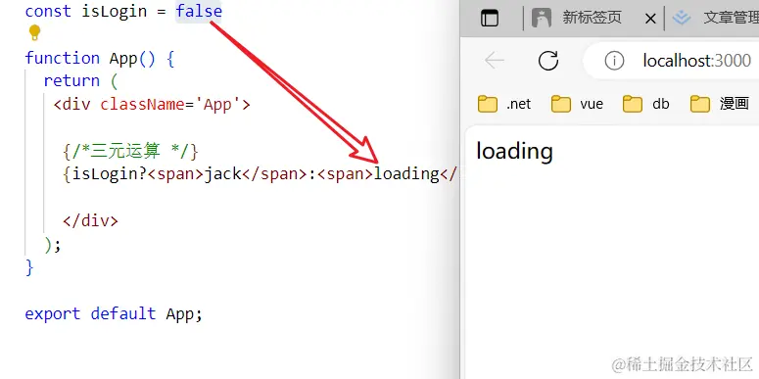
Task: Click the site info icon in address bar
Action: 614,61
